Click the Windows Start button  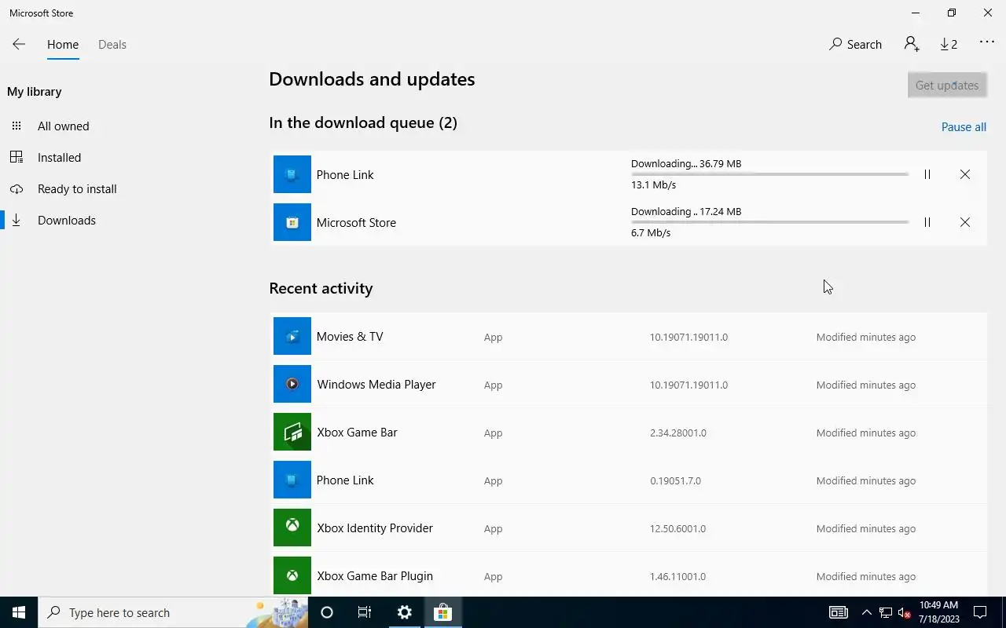pyautogui.click(x=19, y=612)
